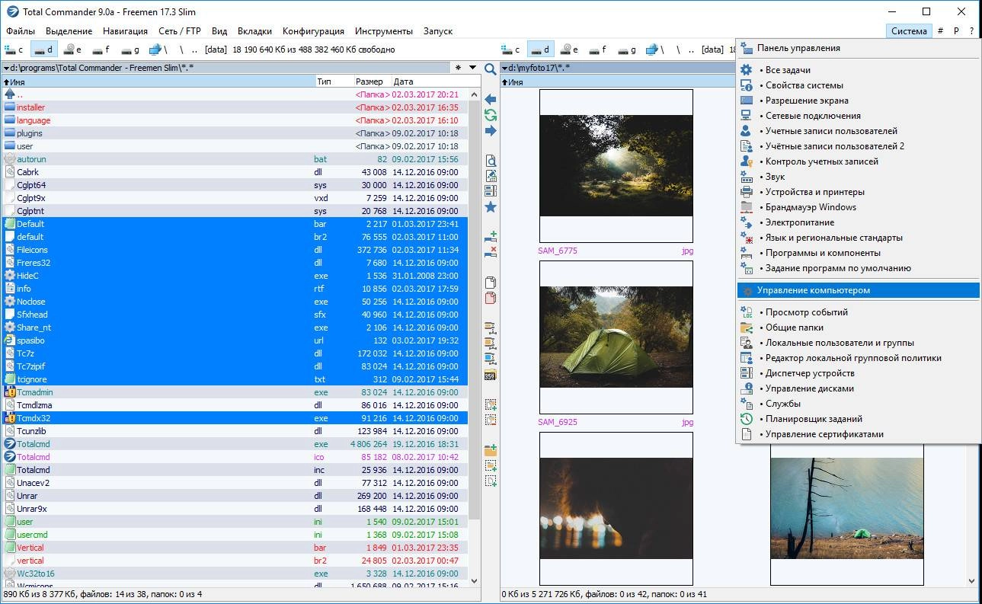The width and height of the screenshot is (982, 604).
Task: Switch right panel to drive f
Action: [x=599, y=50]
